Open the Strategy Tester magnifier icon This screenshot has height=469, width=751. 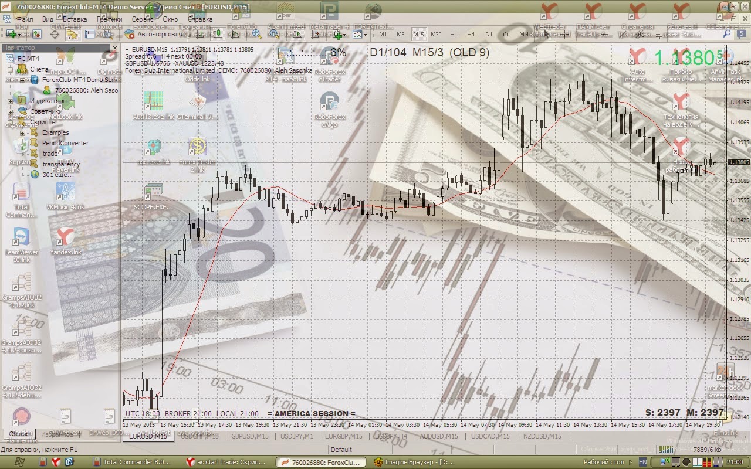tap(107, 35)
